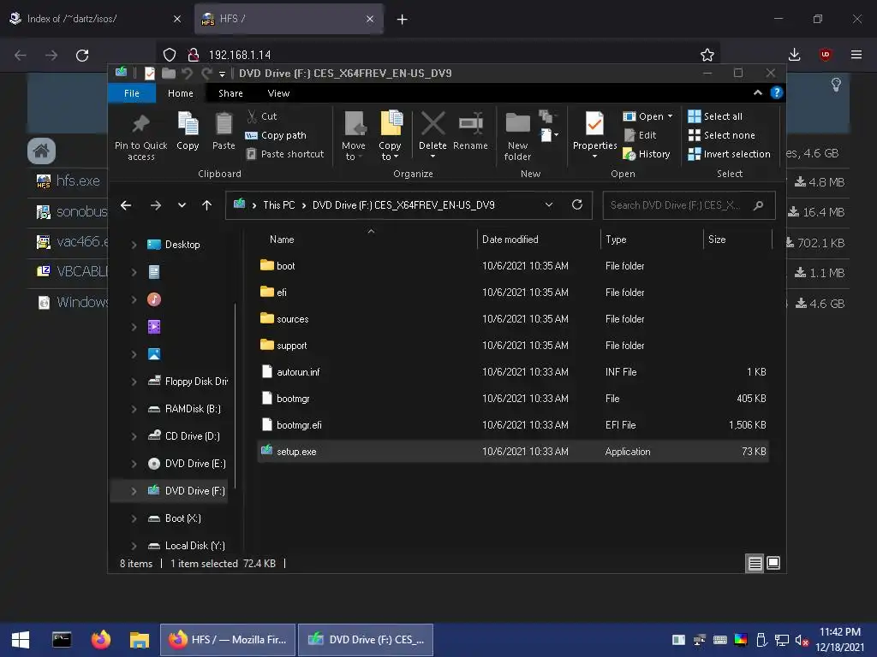Viewport: 877px width, 657px height.
Task: Click the Pin to Quick access icon
Action: coord(140,124)
